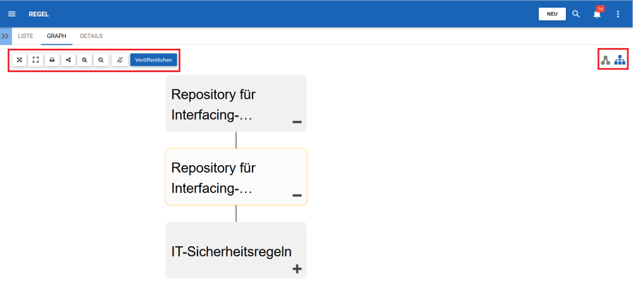The image size is (633, 288).
Task: Enter fullscreen graph view
Action: [x=35, y=60]
